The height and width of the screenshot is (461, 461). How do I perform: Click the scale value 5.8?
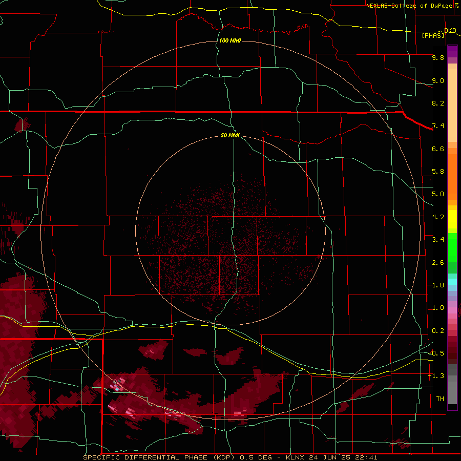[x=438, y=172]
